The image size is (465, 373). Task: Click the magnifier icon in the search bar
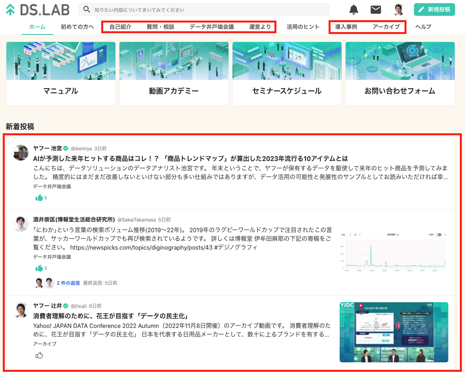(87, 9)
